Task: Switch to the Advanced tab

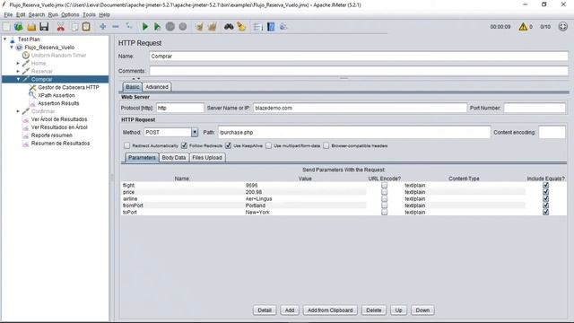Action: coord(157,87)
